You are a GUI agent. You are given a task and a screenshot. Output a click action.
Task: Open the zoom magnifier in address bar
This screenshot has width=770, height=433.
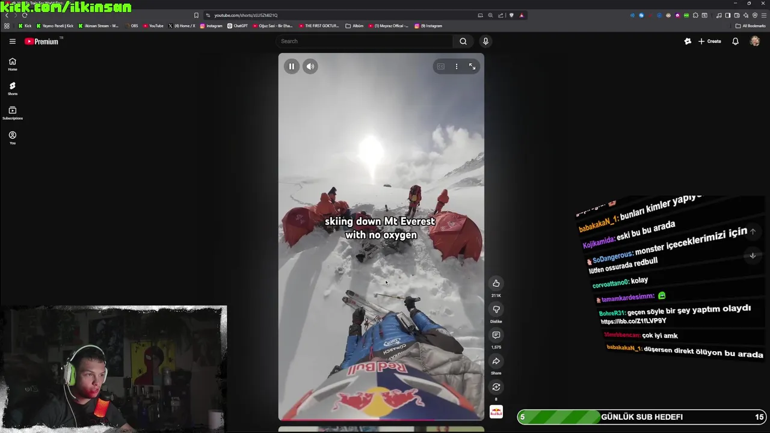490,15
